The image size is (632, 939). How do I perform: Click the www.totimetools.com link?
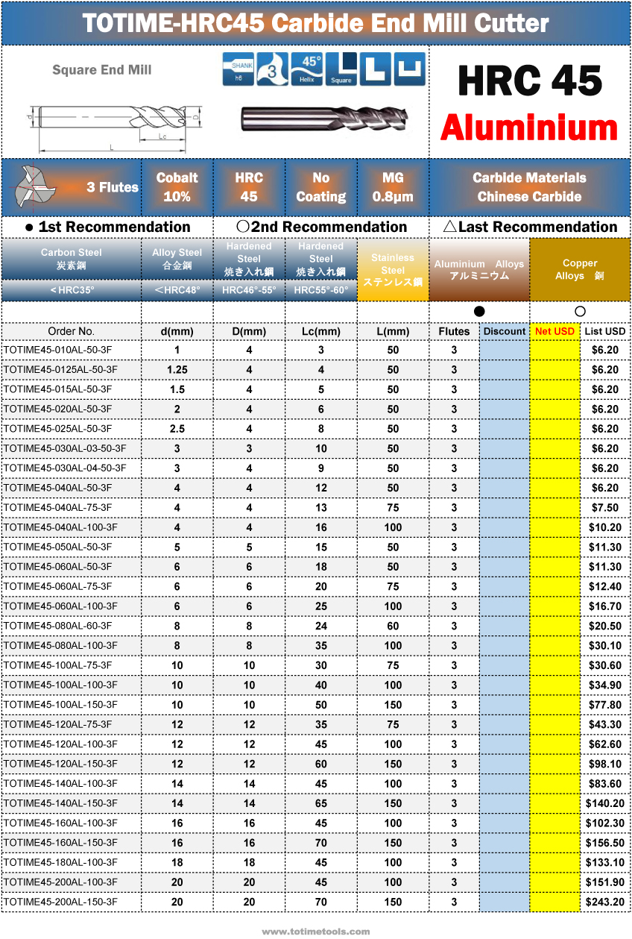315,932
